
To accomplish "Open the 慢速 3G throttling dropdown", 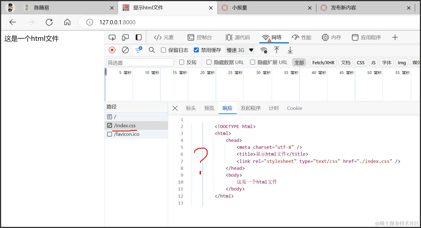I will point(240,50).
